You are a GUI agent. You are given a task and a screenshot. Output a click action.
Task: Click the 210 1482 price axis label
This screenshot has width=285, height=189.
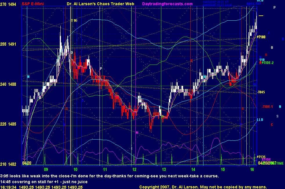tap(8, 164)
